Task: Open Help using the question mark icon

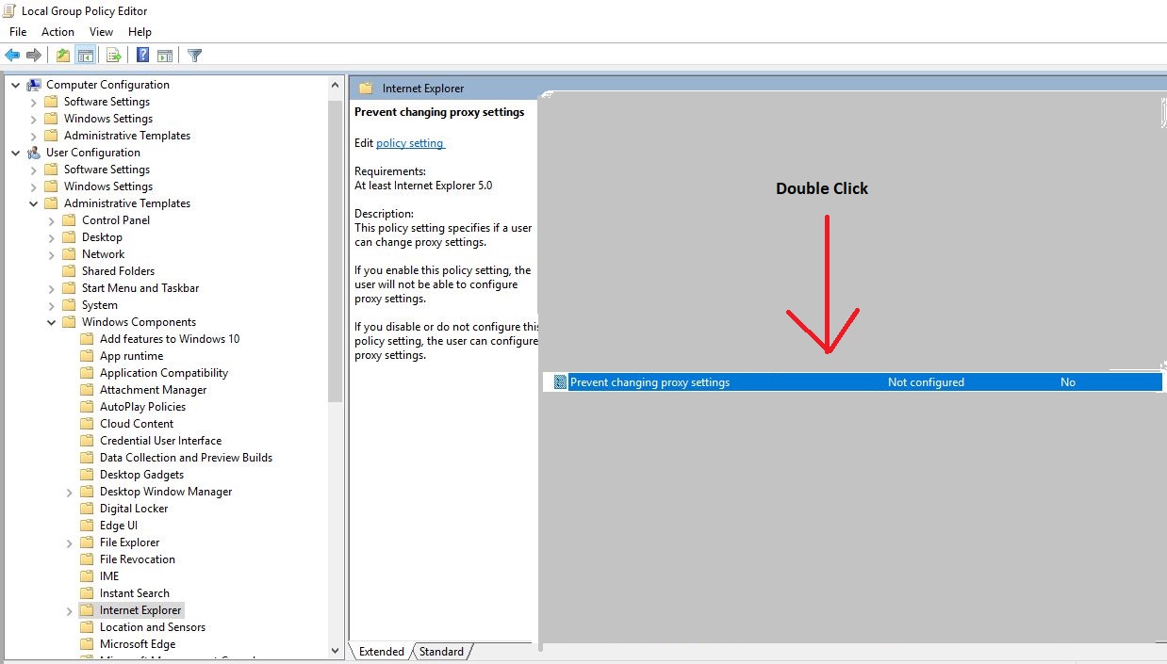Action: pos(141,55)
